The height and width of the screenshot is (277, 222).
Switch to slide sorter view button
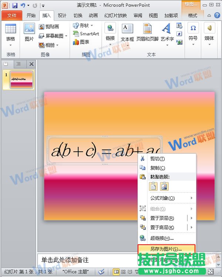click(123, 272)
